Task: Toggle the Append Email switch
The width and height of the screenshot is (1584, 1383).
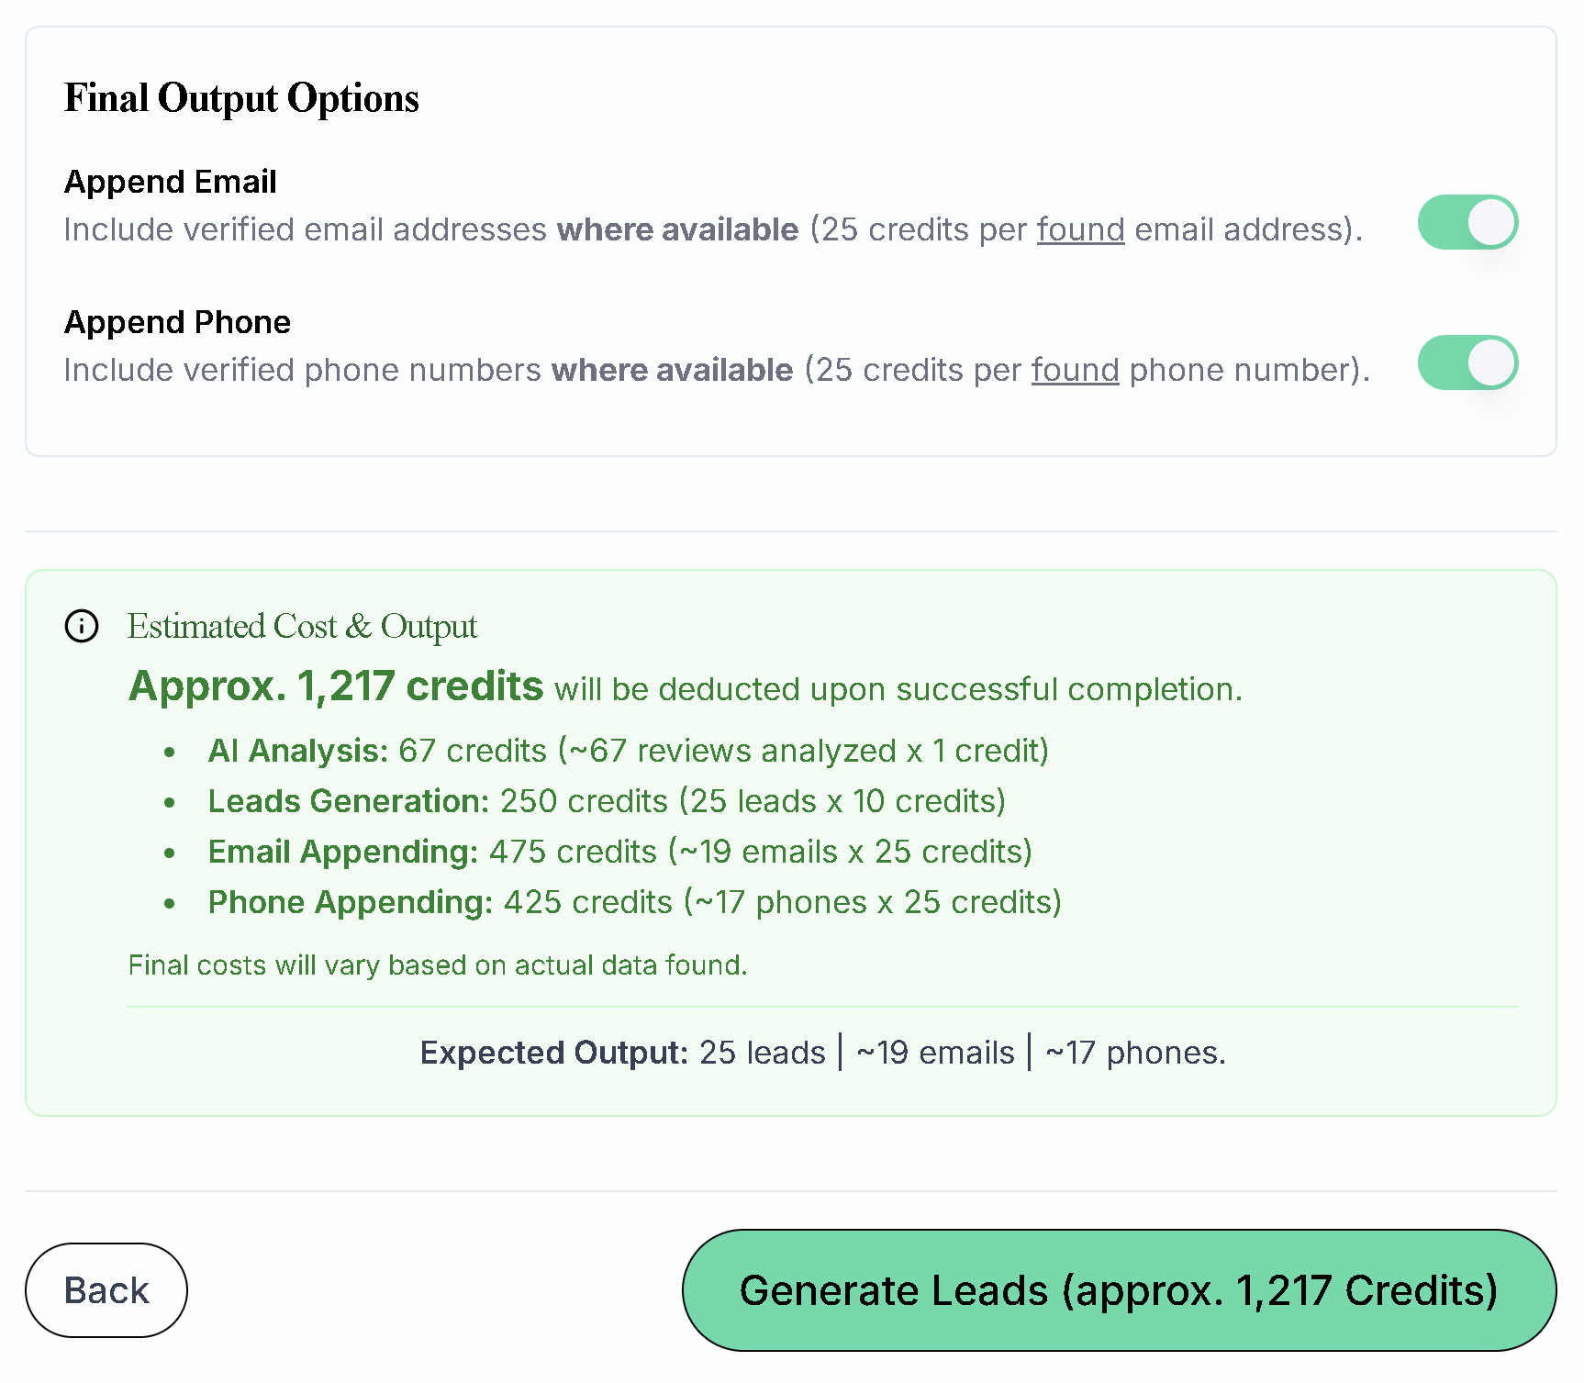Action: 1467,222
